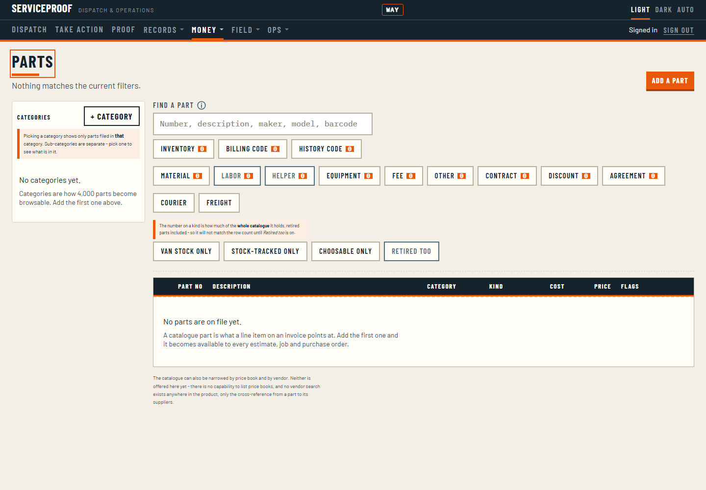This screenshot has height=490, width=706.
Task: Disable the Retired Too filter
Action: click(x=411, y=251)
